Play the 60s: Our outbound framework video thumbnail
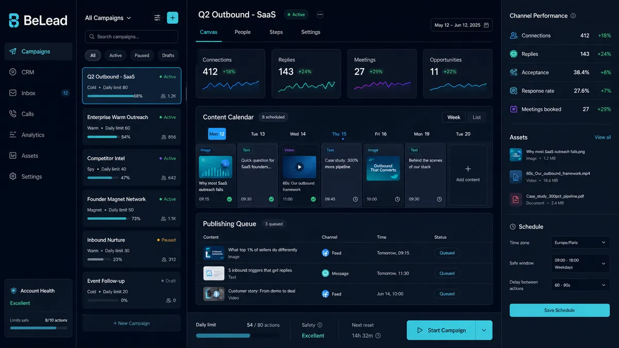Viewport: 619px width, 348px height. [299, 167]
